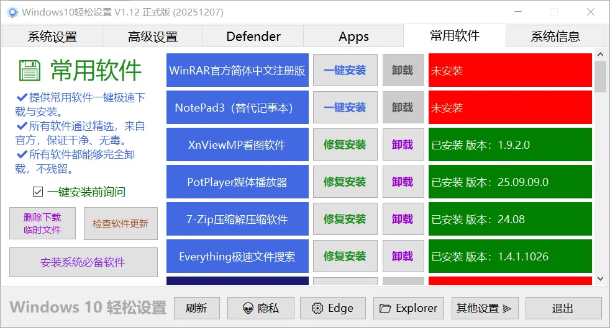The width and height of the screenshot is (610, 328).
Task: Click the 未安装 status for WinRAR
Action: (x=510, y=70)
